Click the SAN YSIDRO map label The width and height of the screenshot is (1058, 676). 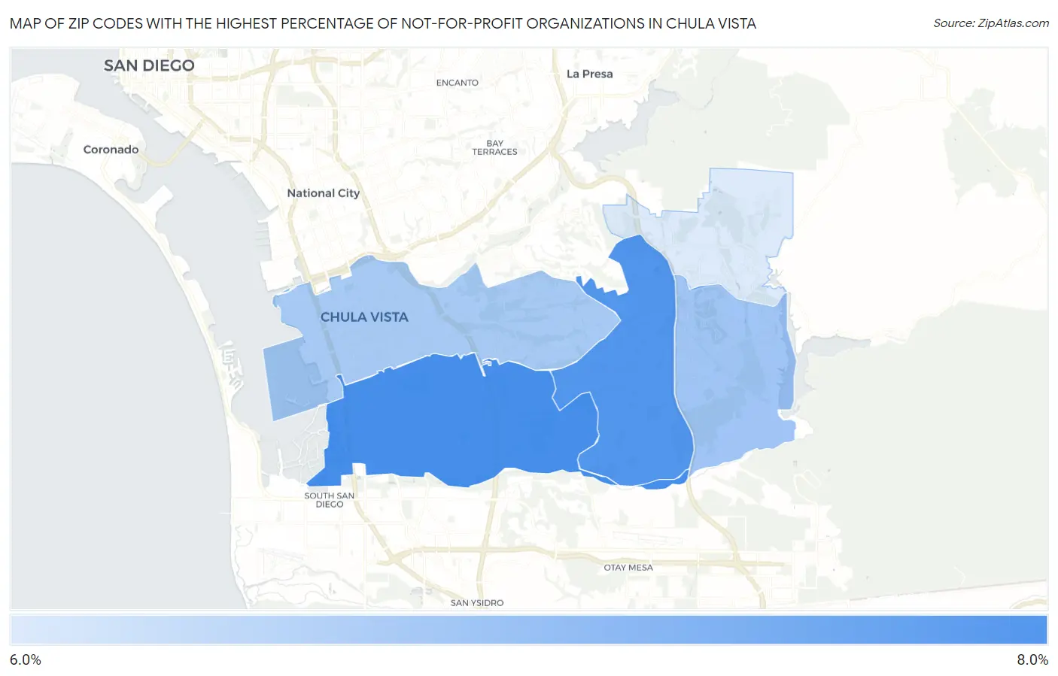[x=477, y=603]
